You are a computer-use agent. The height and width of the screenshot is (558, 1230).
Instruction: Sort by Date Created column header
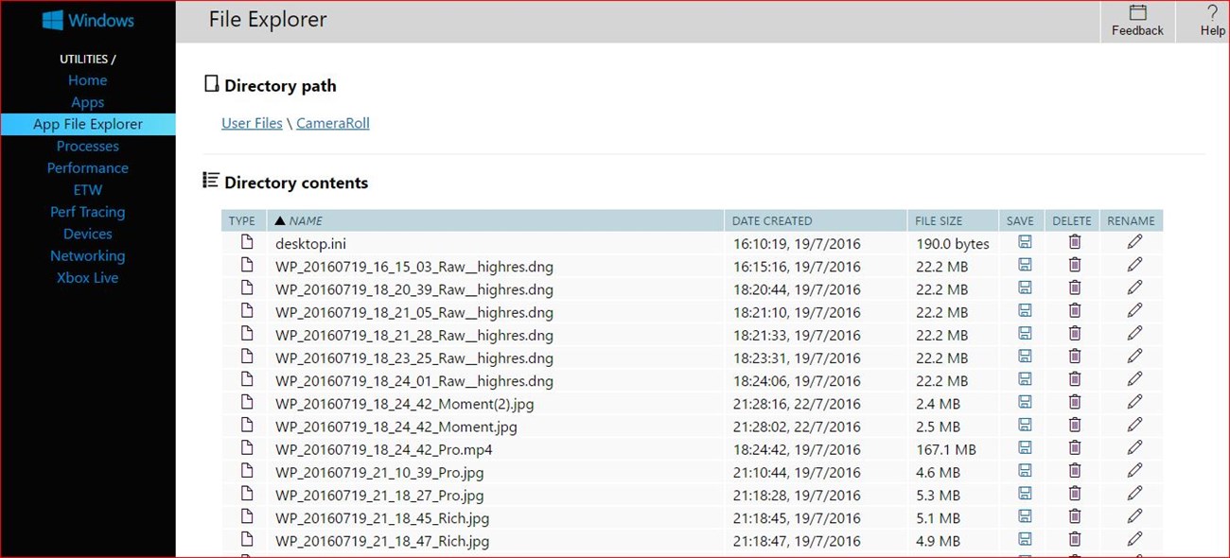coord(772,221)
